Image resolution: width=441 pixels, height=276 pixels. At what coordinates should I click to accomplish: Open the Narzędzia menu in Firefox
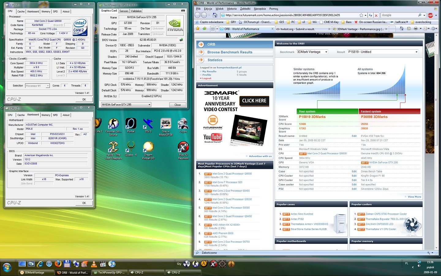pos(260,9)
